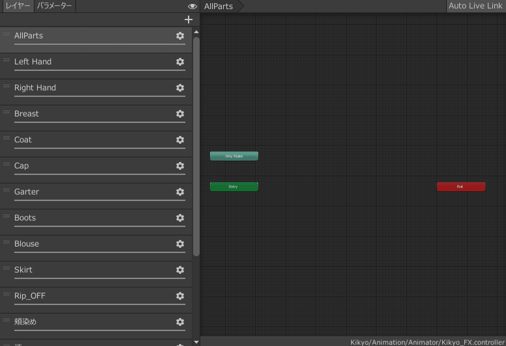The height and width of the screenshot is (346, 506).
Task: Open settings gear for Breast layer
Action: (180, 114)
